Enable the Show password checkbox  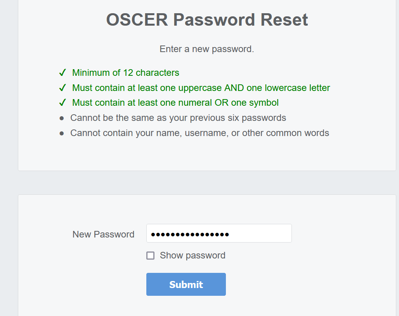151,255
